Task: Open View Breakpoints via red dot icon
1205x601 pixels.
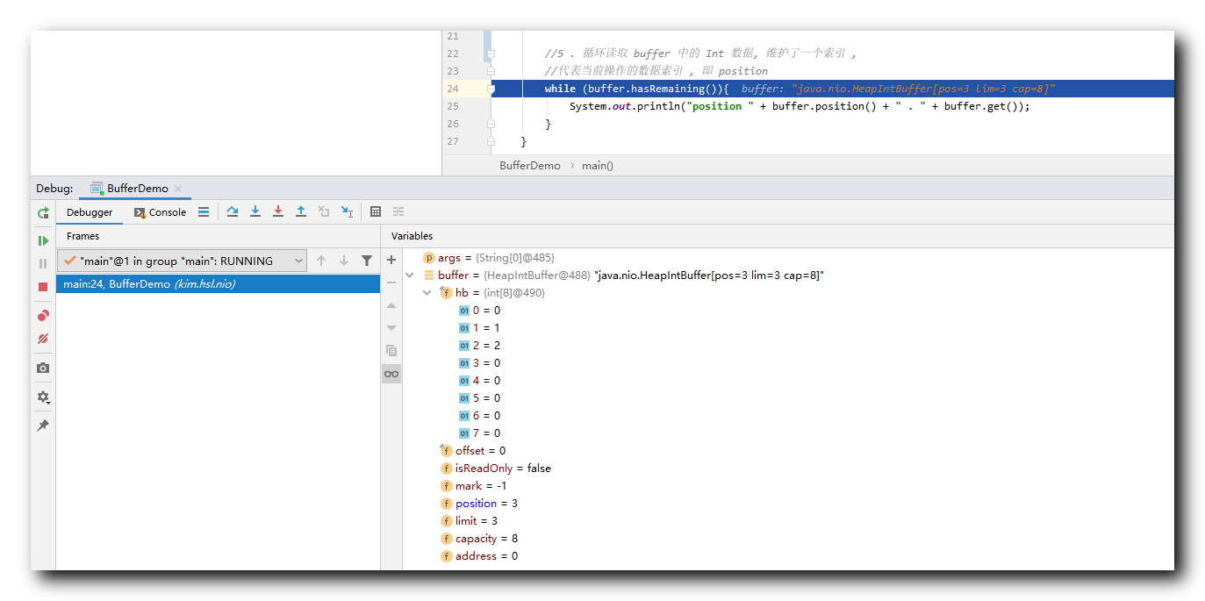Action: 42,315
